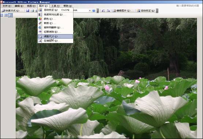Image resolution: width=203 pixels, height=139 pixels.
Task: Open the 文件 menu
Action: [7, 6]
